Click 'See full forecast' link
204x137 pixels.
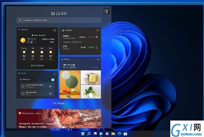point(37,66)
